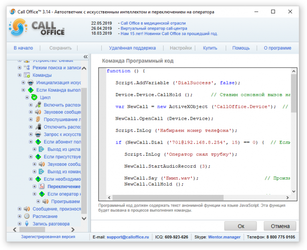Open the Помощь menu item
307x250 pixels.
tap(241, 48)
